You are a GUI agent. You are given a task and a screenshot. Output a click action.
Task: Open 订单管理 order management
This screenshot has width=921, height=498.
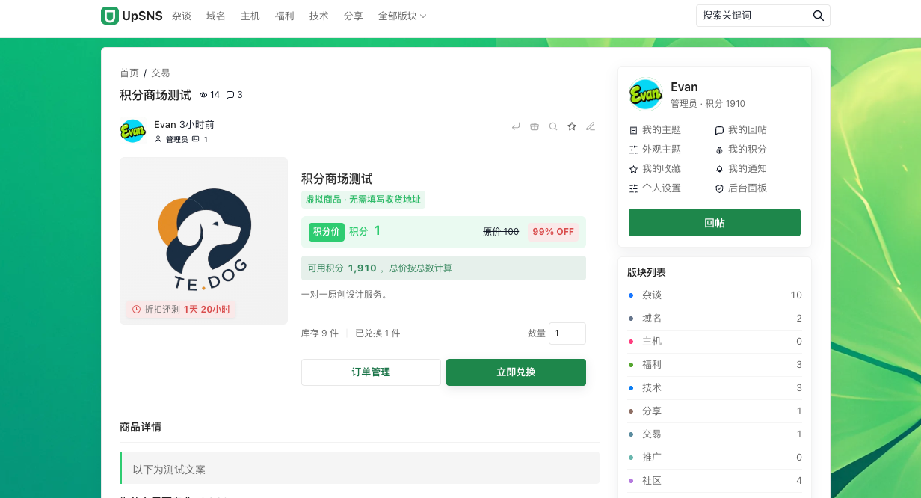pyautogui.click(x=371, y=372)
